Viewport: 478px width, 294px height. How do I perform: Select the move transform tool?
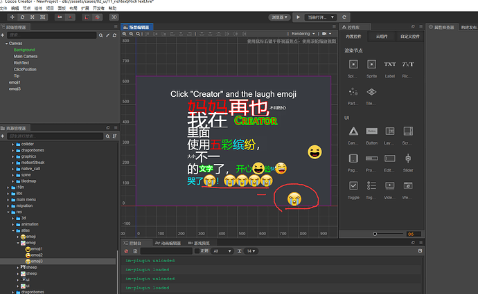[x=12, y=17]
